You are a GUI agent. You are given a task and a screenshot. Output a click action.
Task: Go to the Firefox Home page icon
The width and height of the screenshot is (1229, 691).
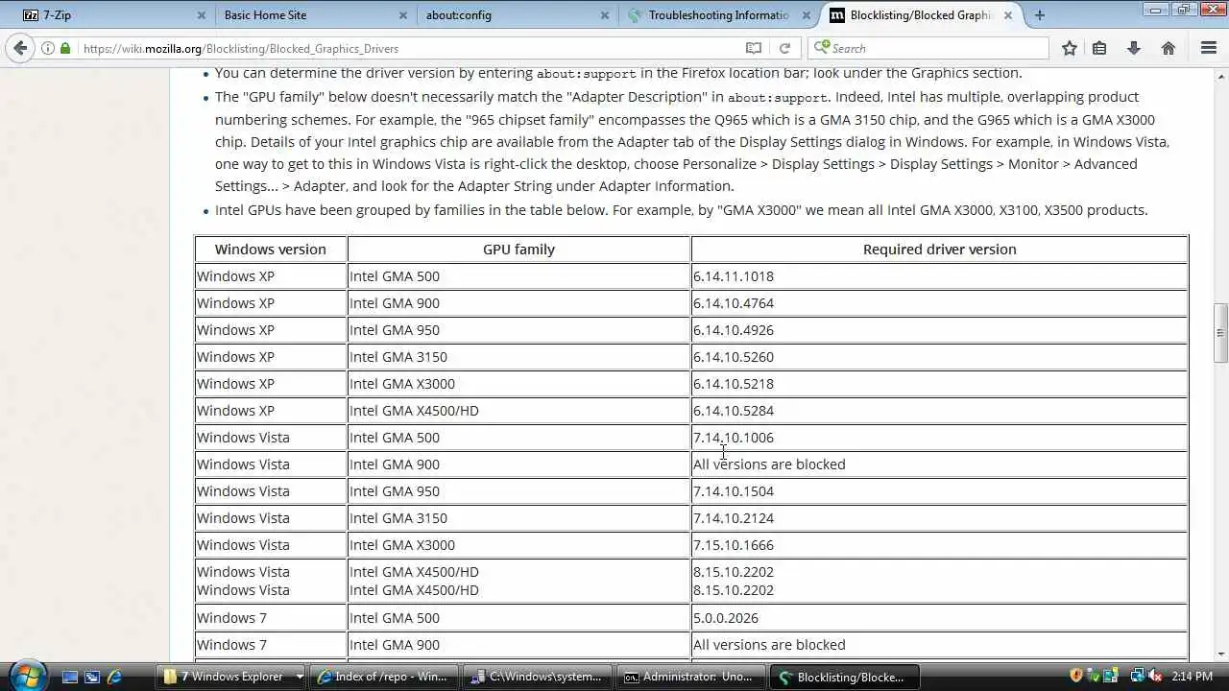[x=1169, y=48]
